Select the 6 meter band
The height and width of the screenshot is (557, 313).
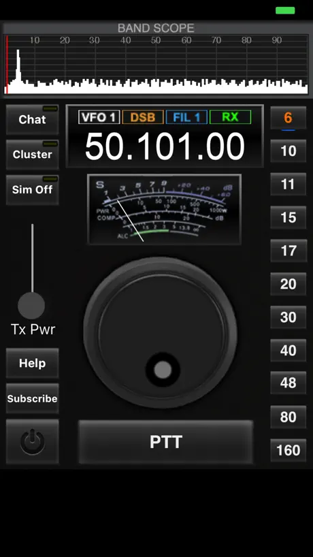click(x=288, y=118)
